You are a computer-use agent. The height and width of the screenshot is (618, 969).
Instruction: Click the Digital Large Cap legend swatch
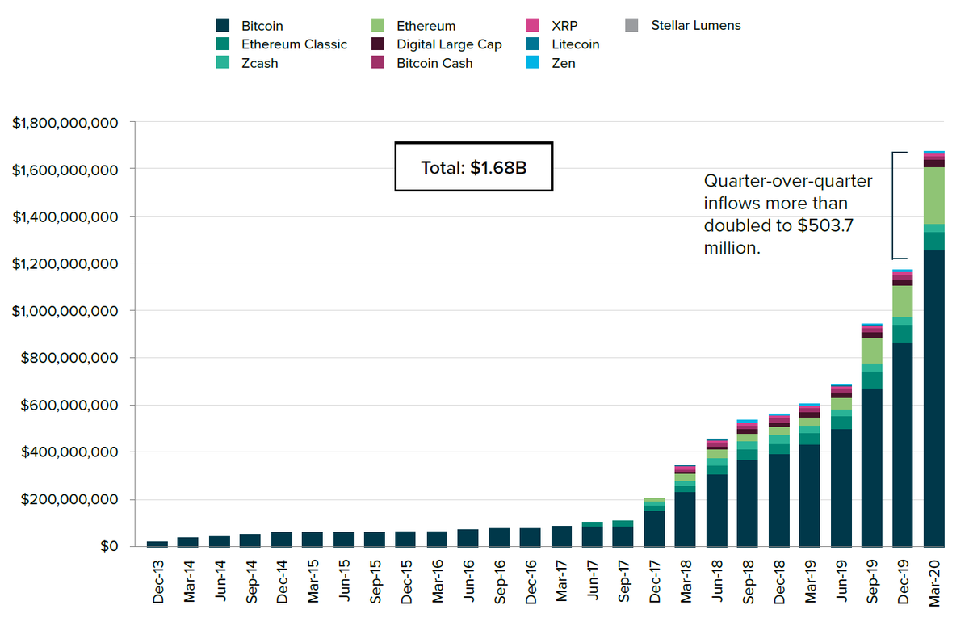379,44
